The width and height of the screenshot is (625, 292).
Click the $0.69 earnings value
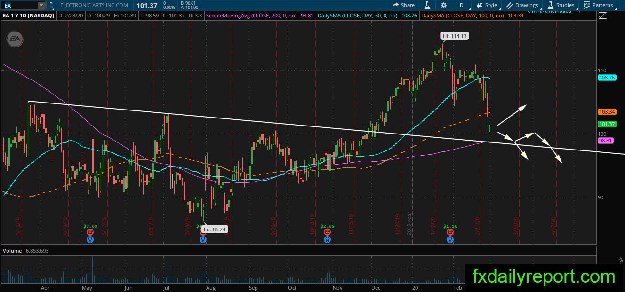(90, 226)
